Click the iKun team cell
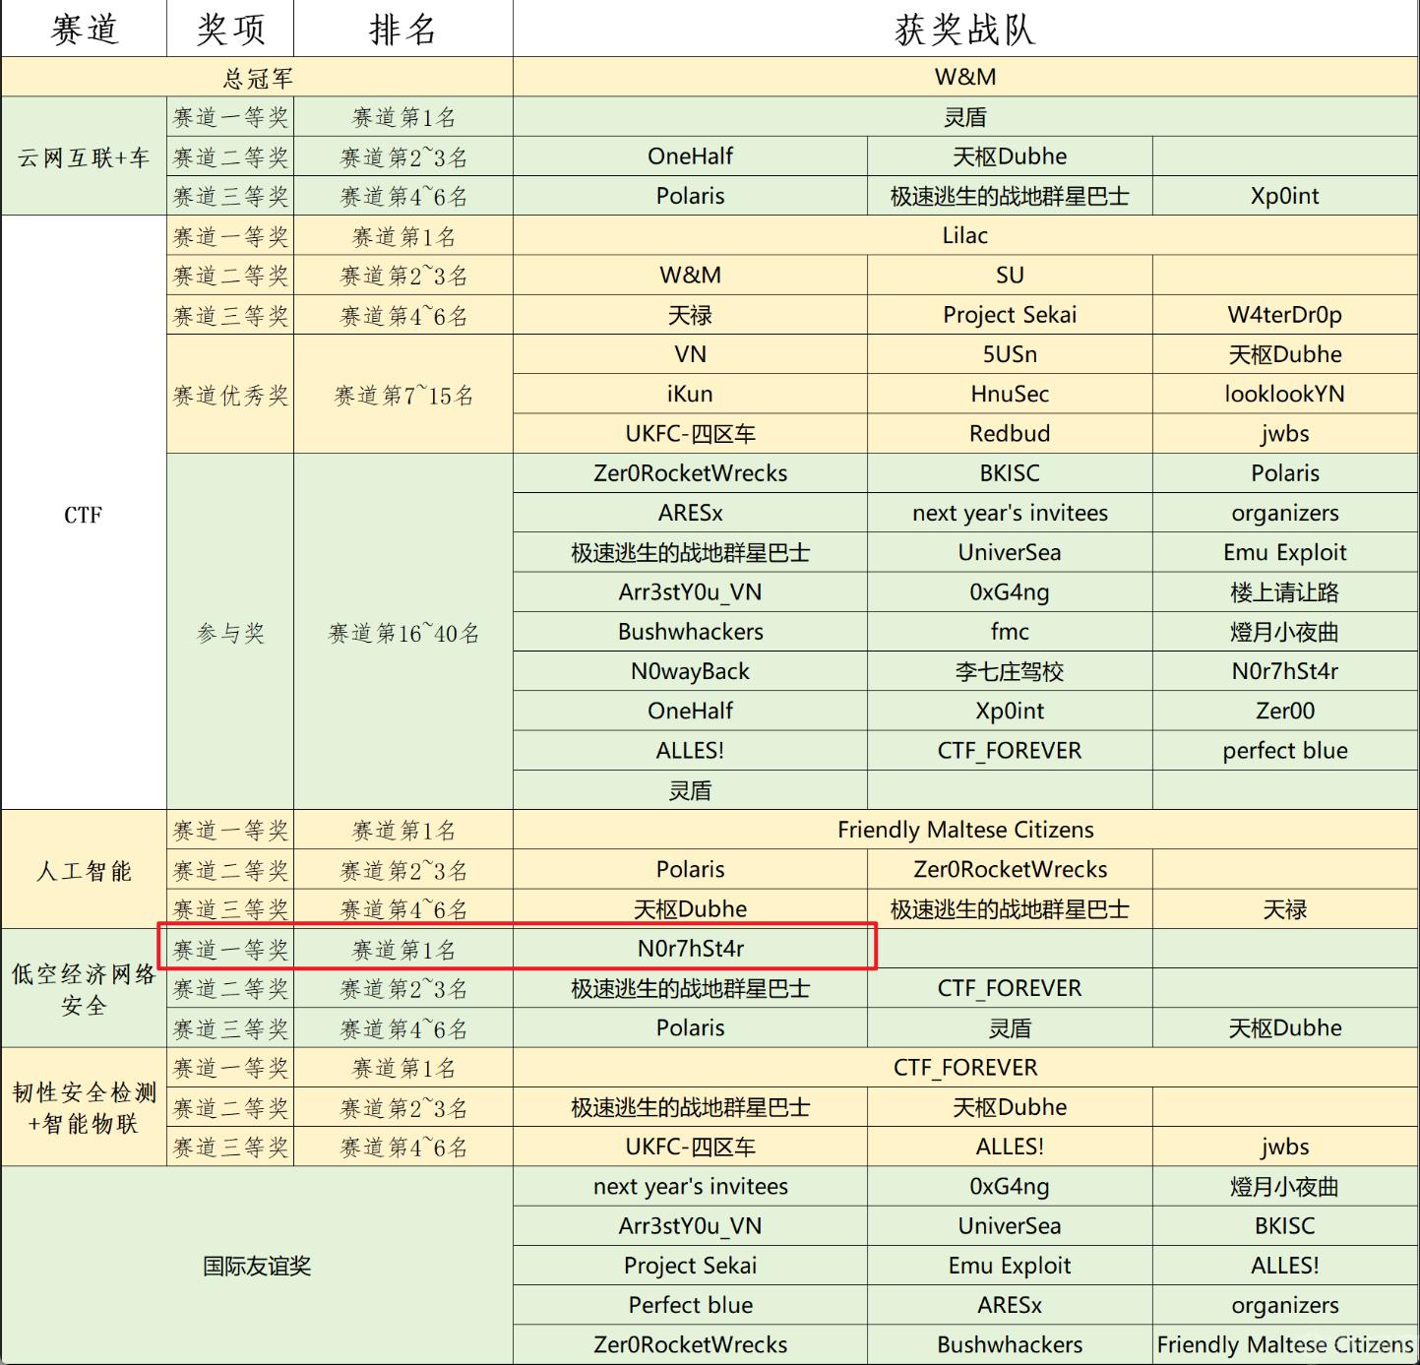Image resolution: width=1420 pixels, height=1365 pixels. tap(690, 395)
